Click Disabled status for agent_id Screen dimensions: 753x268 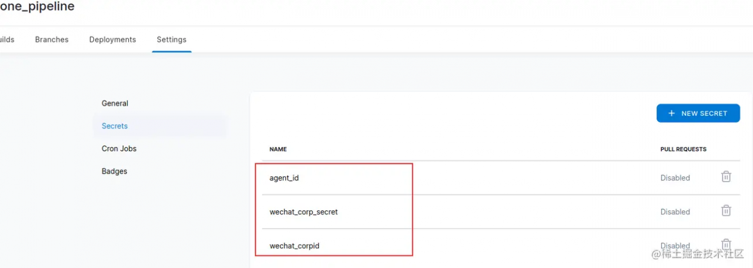pos(675,177)
